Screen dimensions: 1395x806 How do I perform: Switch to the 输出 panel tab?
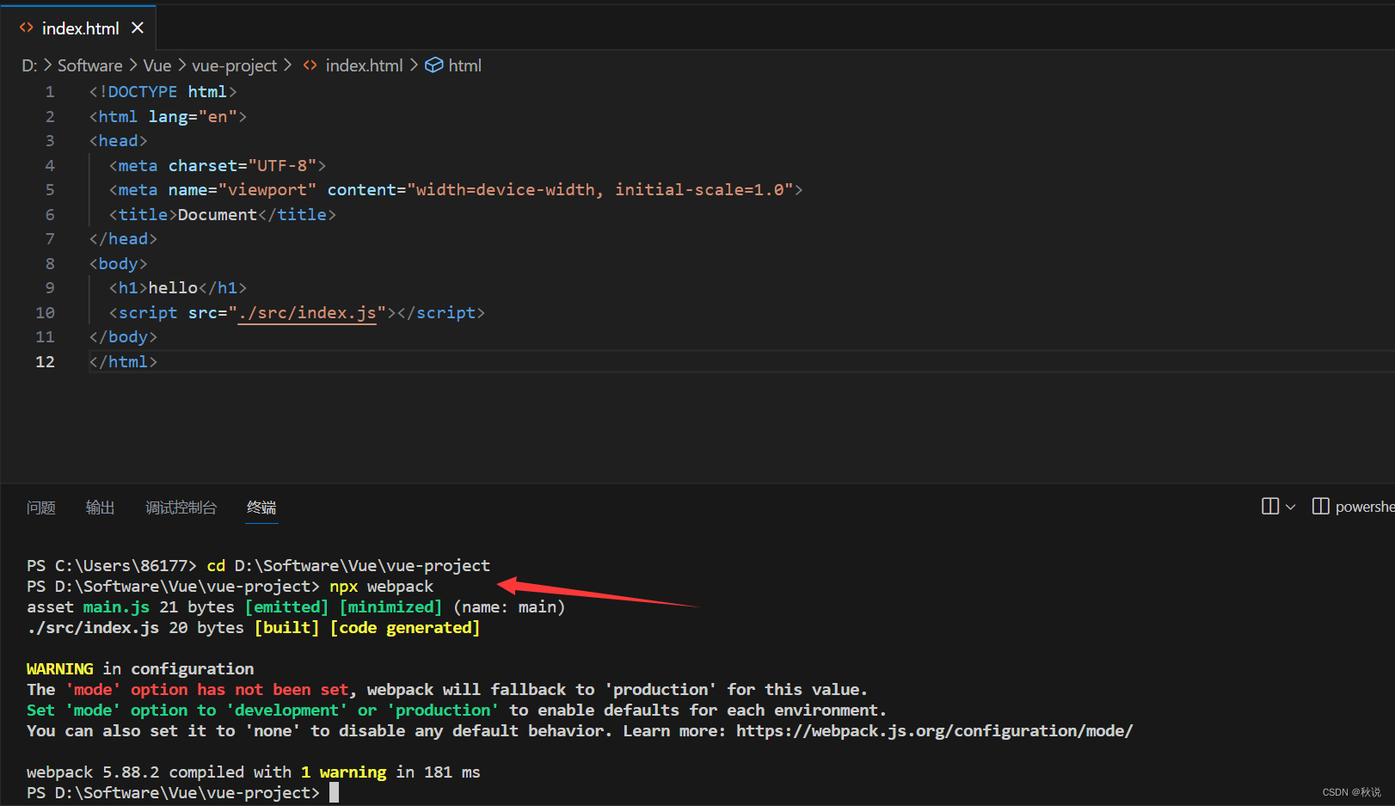pos(100,508)
